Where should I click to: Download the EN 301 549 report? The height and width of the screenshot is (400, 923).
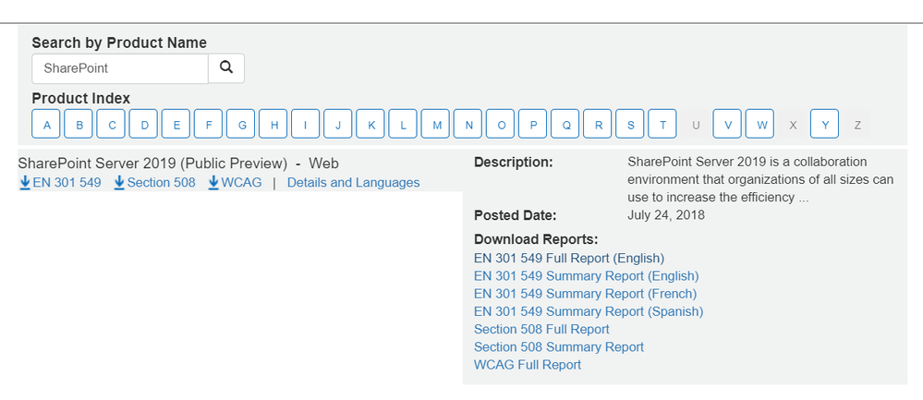click(60, 182)
